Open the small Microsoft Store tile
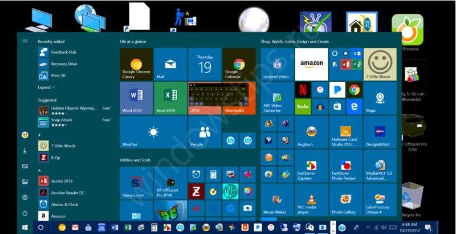 pyautogui.click(x=337, y=107)
